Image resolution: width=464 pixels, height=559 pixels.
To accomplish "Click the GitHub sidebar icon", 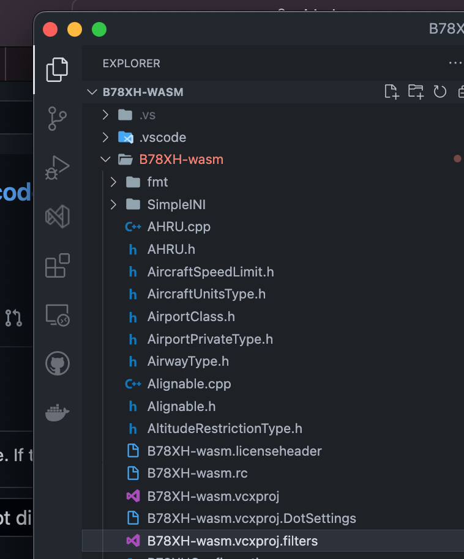I will tap(57, 363).
